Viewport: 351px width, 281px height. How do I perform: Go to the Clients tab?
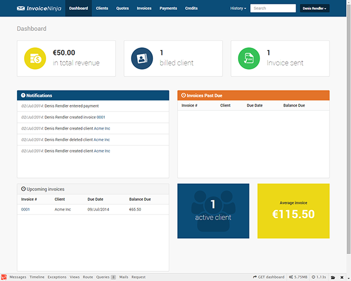click(x=102, y=9)
